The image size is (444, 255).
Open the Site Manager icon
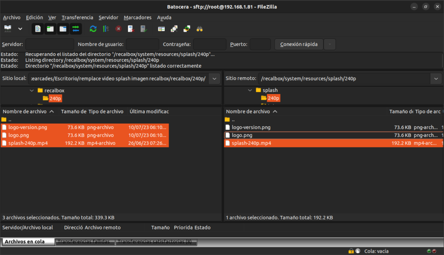pos(8,29)
